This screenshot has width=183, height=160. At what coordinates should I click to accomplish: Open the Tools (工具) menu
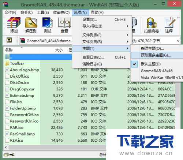pos(43,12)
